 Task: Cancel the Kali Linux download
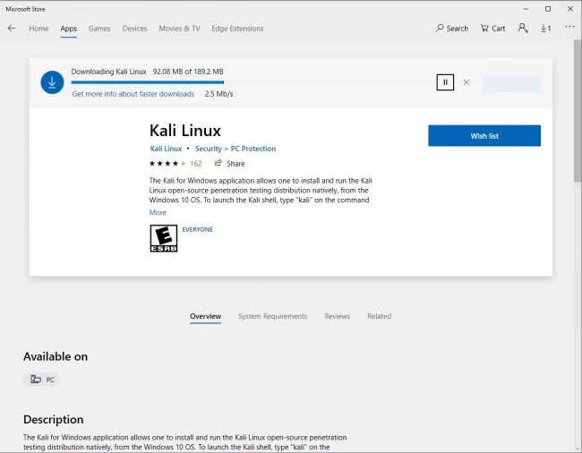466,82
